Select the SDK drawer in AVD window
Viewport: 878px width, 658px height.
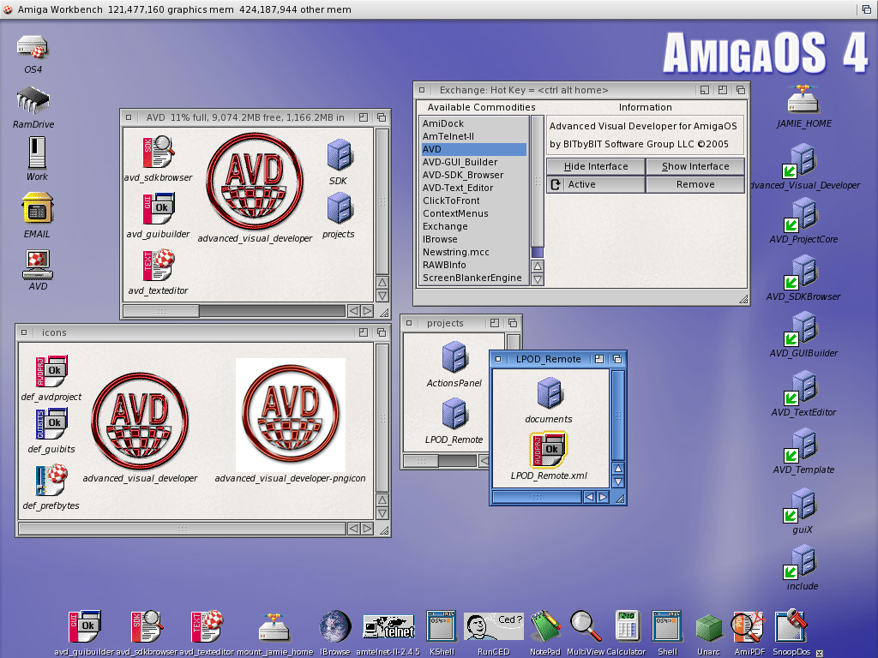point(339,155)
